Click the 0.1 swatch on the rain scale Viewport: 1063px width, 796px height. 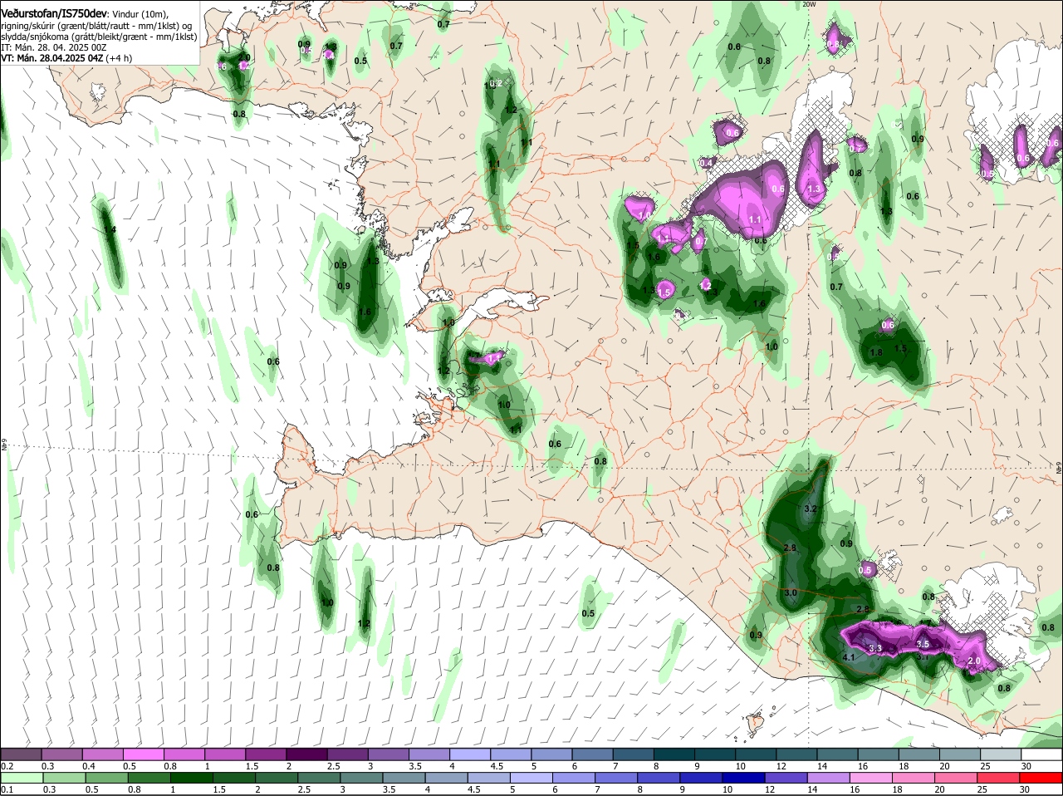point(21,778)
